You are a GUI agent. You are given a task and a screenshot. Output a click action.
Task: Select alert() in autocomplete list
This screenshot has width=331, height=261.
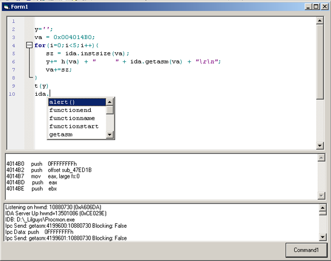pyautogui.click(x=77, y=102)
